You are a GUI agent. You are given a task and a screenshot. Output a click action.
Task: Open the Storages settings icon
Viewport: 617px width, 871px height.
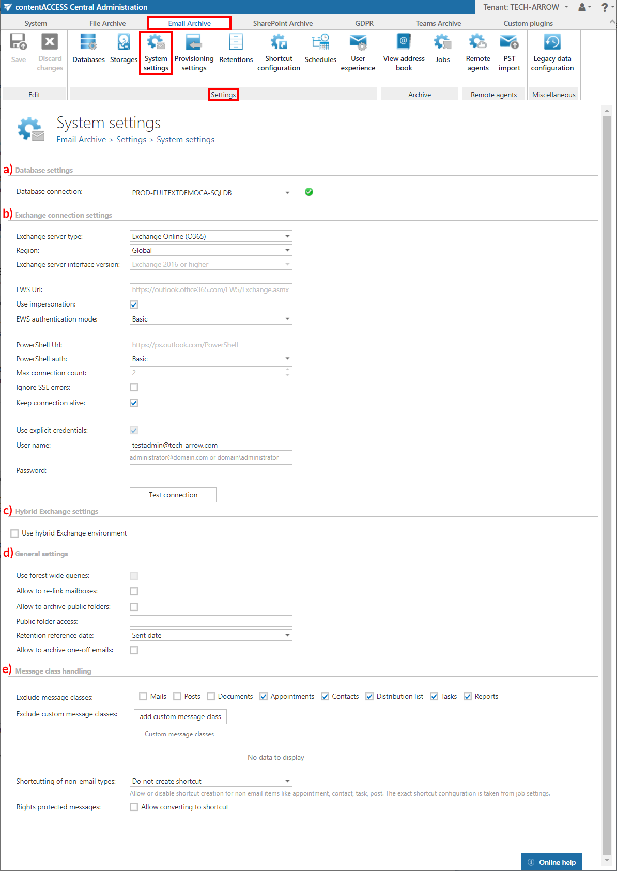click(x=124, y=50)
